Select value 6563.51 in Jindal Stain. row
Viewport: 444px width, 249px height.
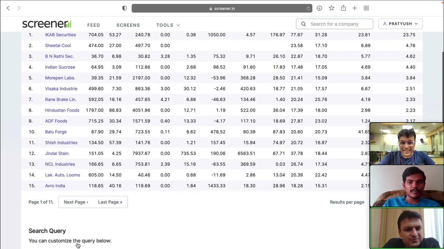click(246, 153)
